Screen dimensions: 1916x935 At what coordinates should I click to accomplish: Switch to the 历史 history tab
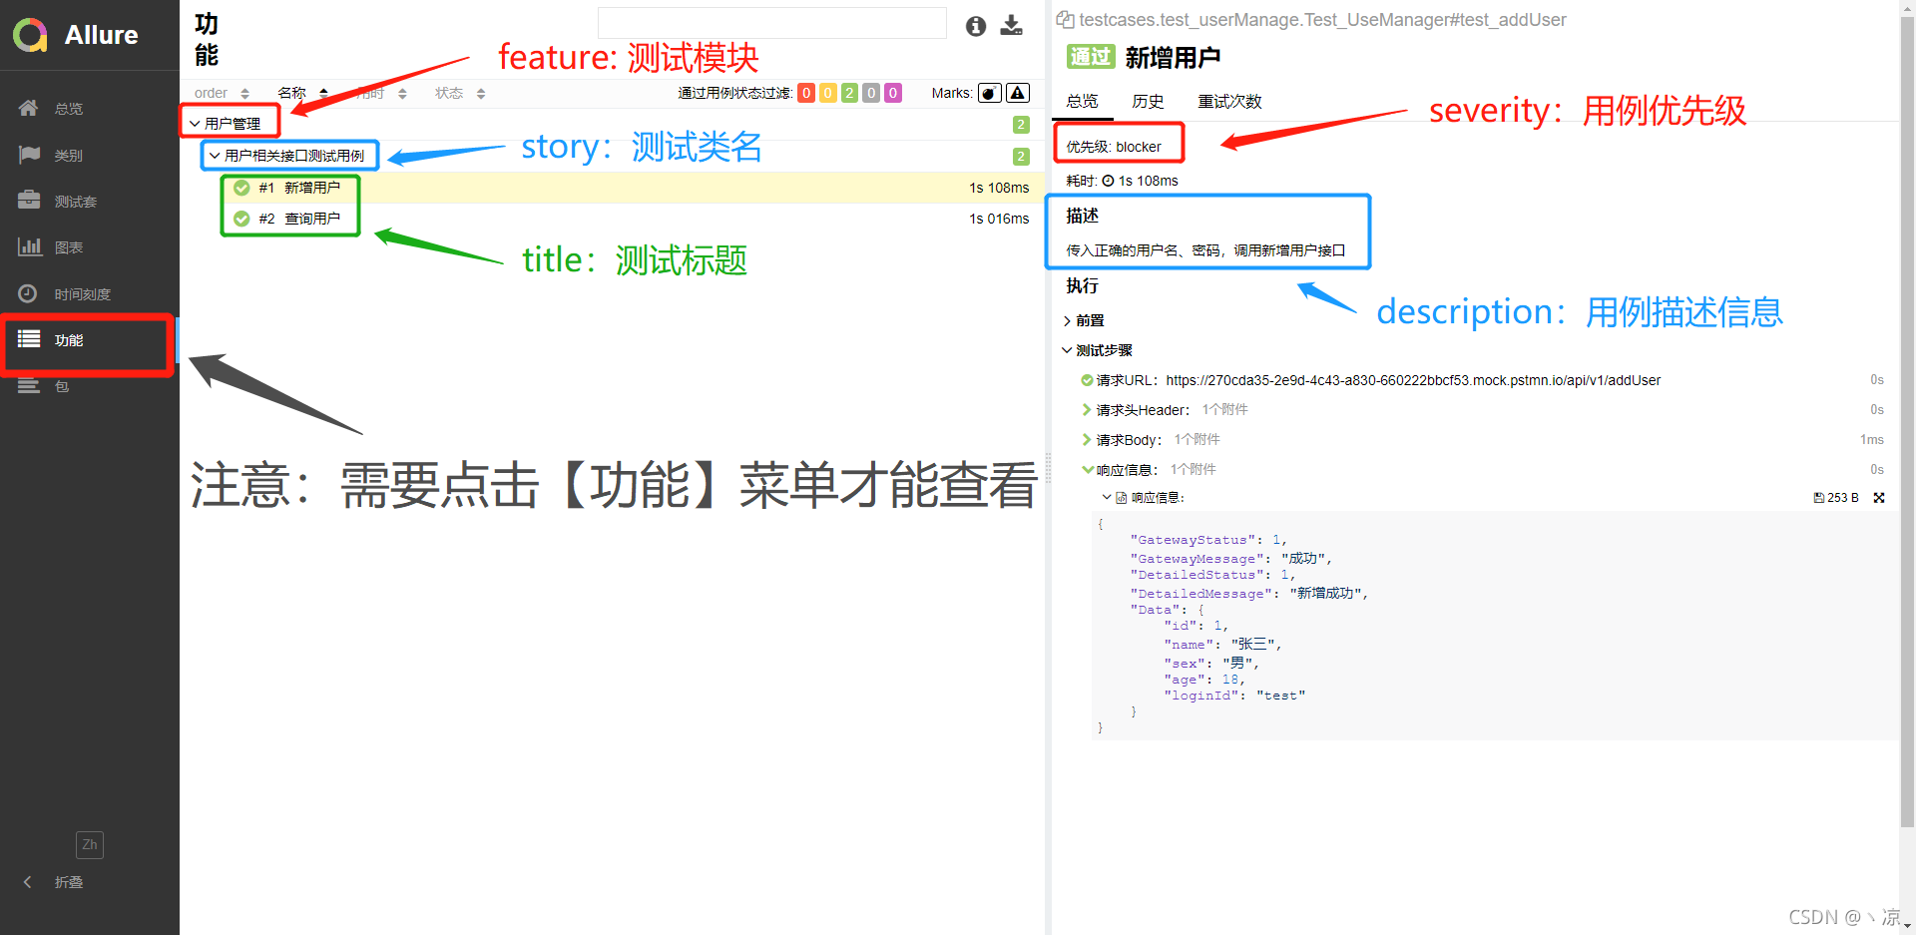(x=1148, y=102)
